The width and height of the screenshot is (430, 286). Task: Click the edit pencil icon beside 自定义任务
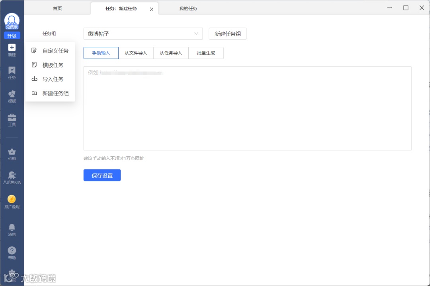click(34, 51)
